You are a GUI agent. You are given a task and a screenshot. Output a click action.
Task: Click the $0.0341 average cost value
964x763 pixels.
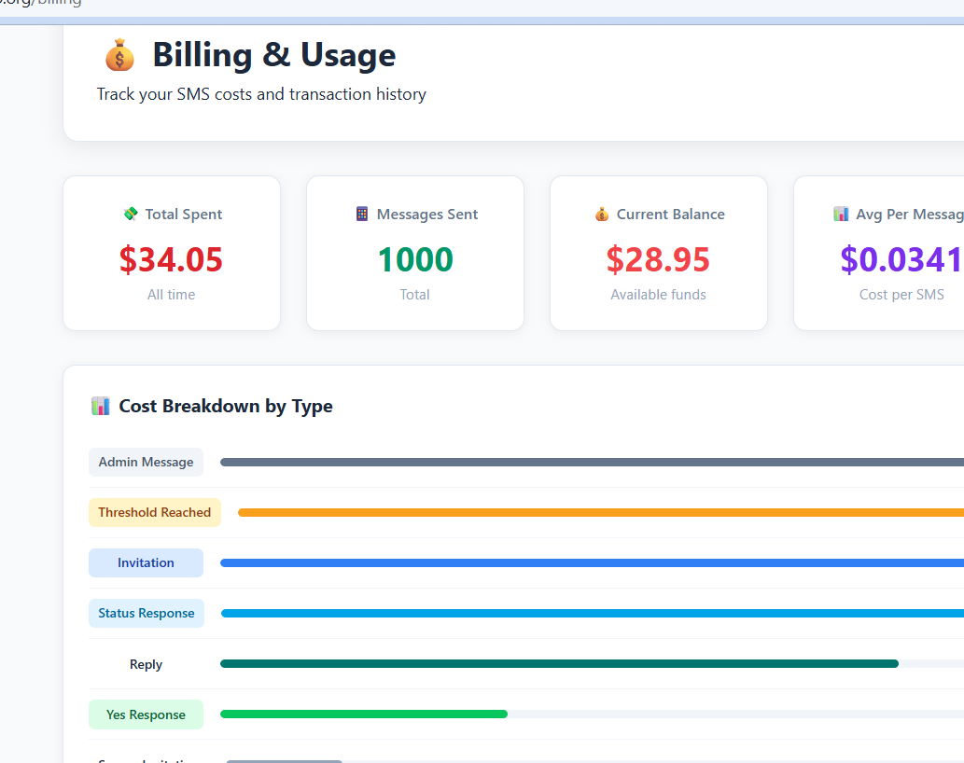(901, 259)
